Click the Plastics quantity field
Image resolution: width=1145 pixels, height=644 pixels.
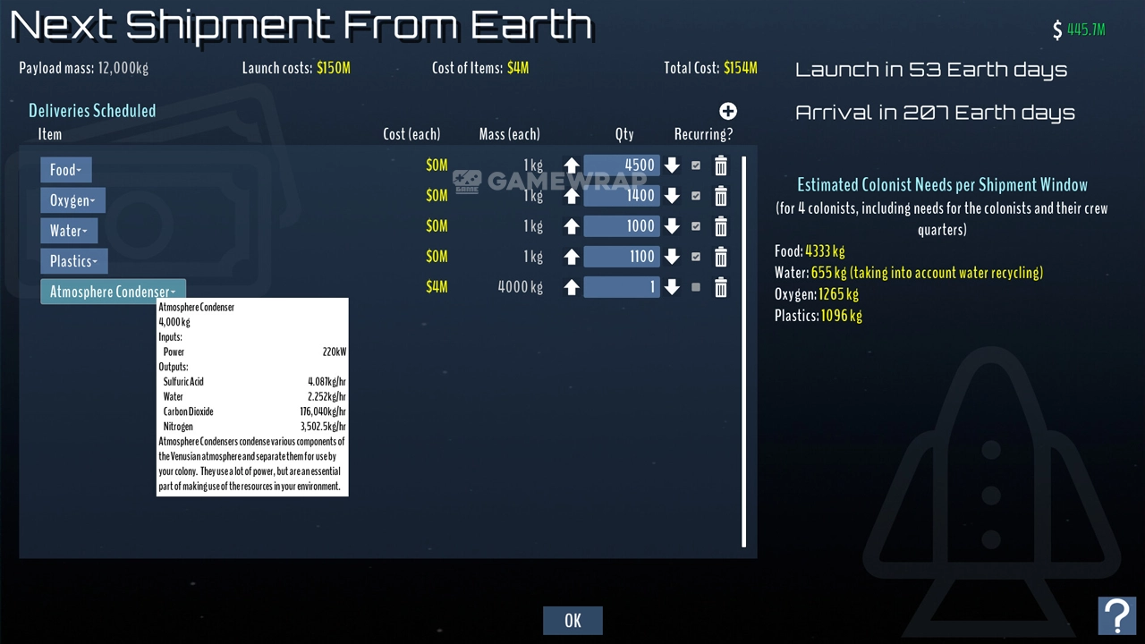tap(622, 257)
